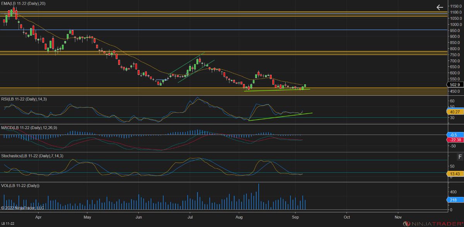Click the tallest volume bar in August
Screen dimensions: 464x227
click(258, 197)
